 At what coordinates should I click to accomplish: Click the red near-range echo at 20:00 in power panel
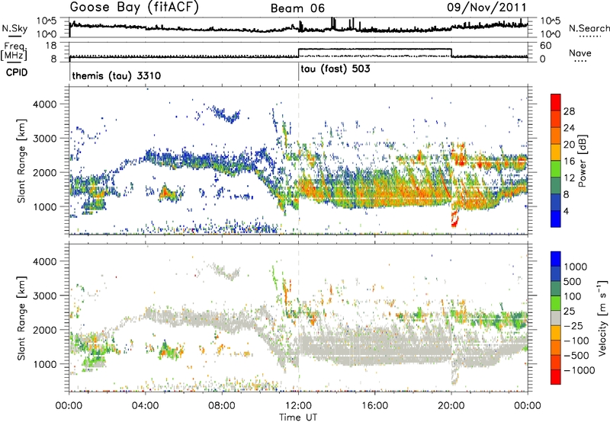tap(454, 219)
